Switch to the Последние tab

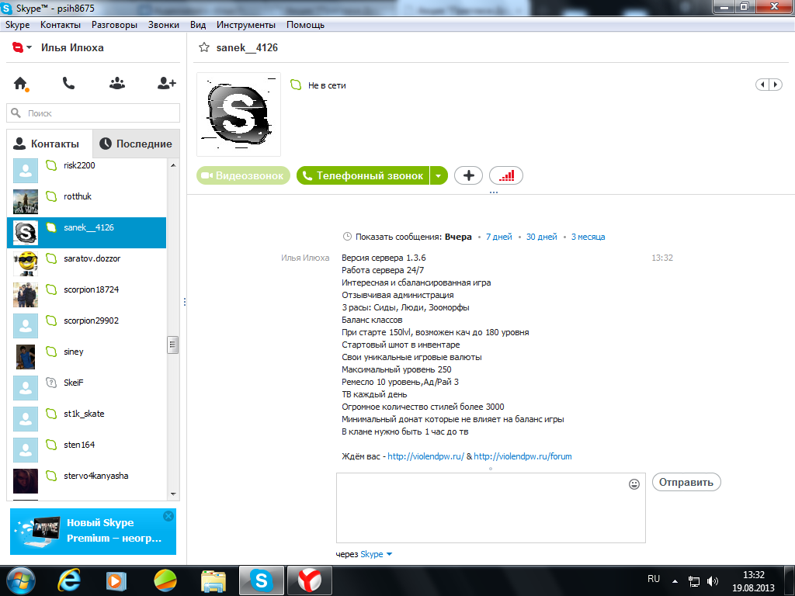click(x=136, y=144)
